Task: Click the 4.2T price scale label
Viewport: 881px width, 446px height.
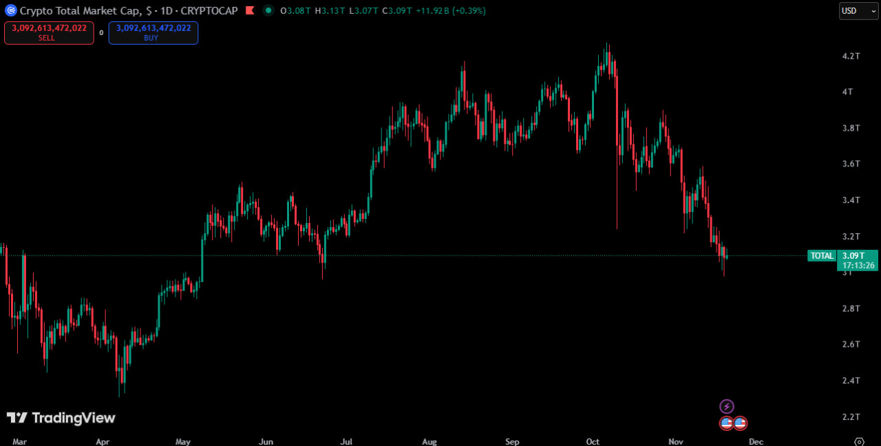Action: pyautogui.click(x=851, y=56)
